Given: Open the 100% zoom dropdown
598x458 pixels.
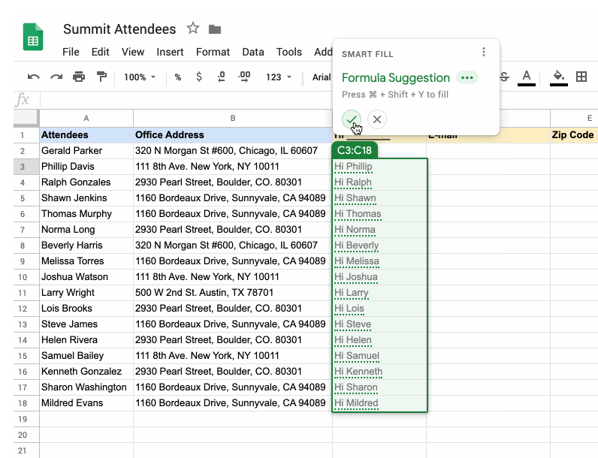Looking at the screenshot, I should [x=140, y=77].
